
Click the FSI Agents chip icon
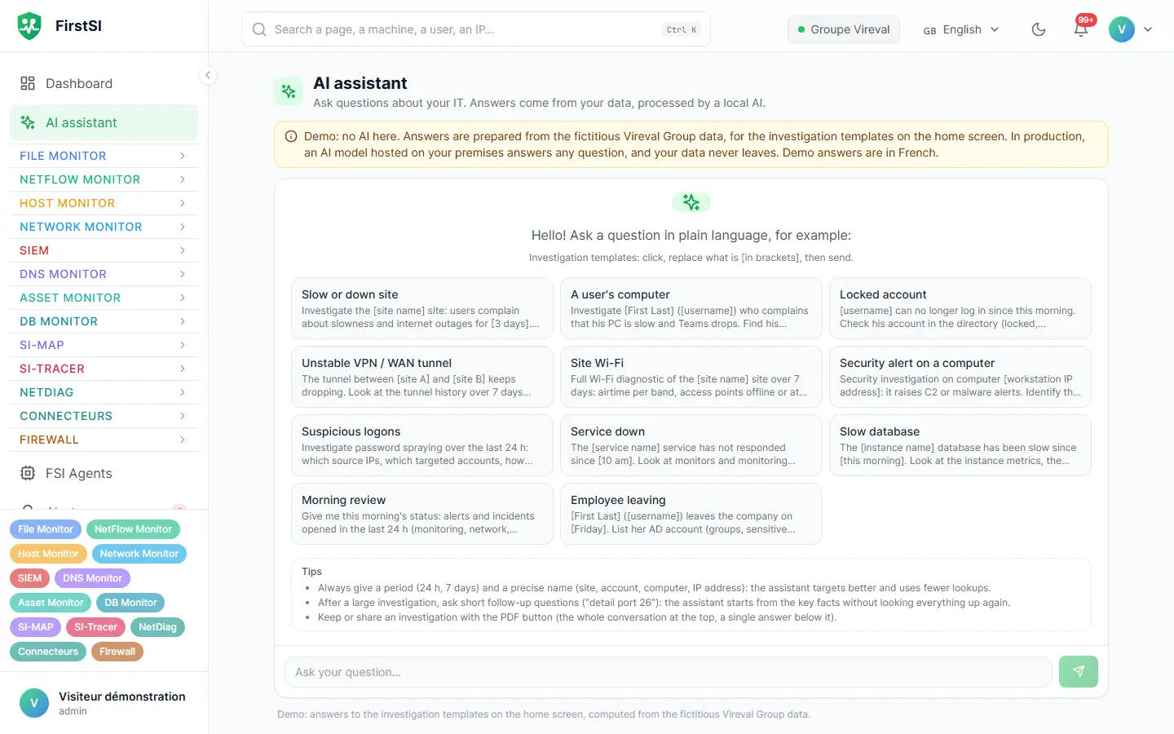pyautogui.click(x=28, y=473)
